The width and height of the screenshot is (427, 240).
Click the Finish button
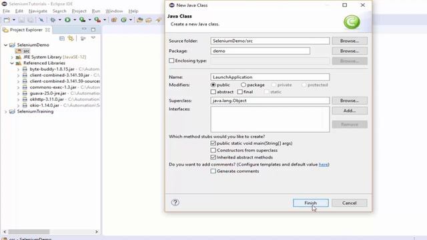tap(311, 203)
